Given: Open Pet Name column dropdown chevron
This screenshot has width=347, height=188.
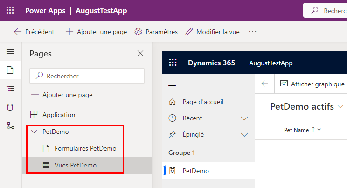Looking at the screenshot, I should [x=319, y=130].
